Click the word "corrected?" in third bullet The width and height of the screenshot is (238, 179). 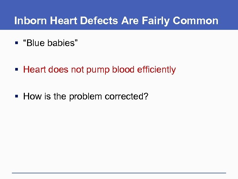point(127,96)
